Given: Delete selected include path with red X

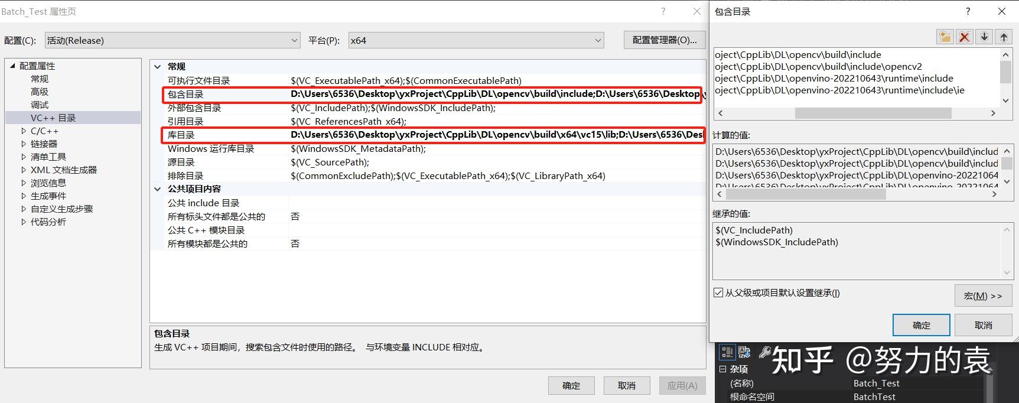Looking at the screenshot, I should tap(965, 37).
